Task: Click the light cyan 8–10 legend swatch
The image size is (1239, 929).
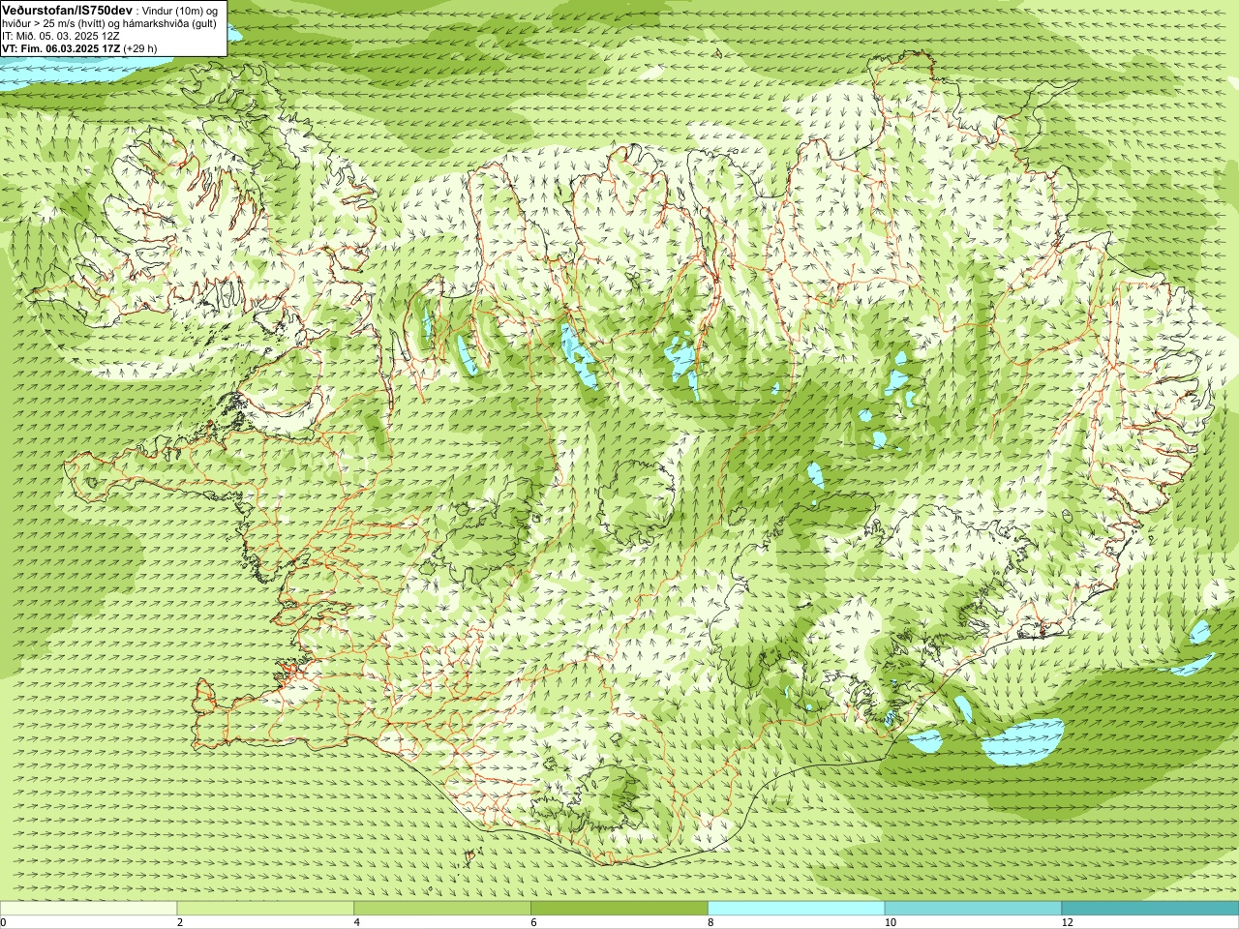Action: coord(797,909)
